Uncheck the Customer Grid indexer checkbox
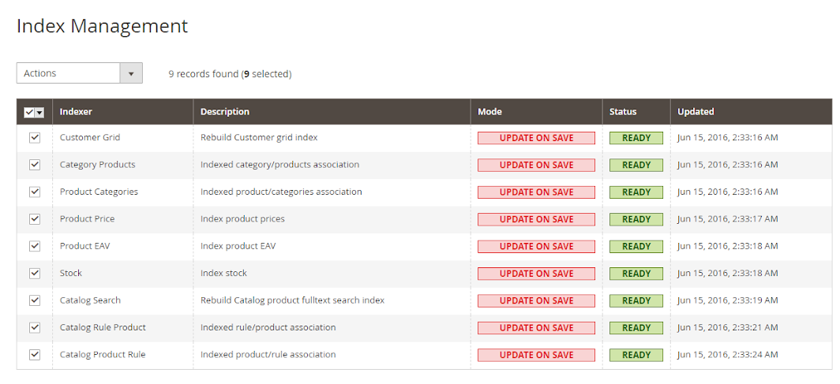This screenshot has width=840, height=384. click(35, 138)
